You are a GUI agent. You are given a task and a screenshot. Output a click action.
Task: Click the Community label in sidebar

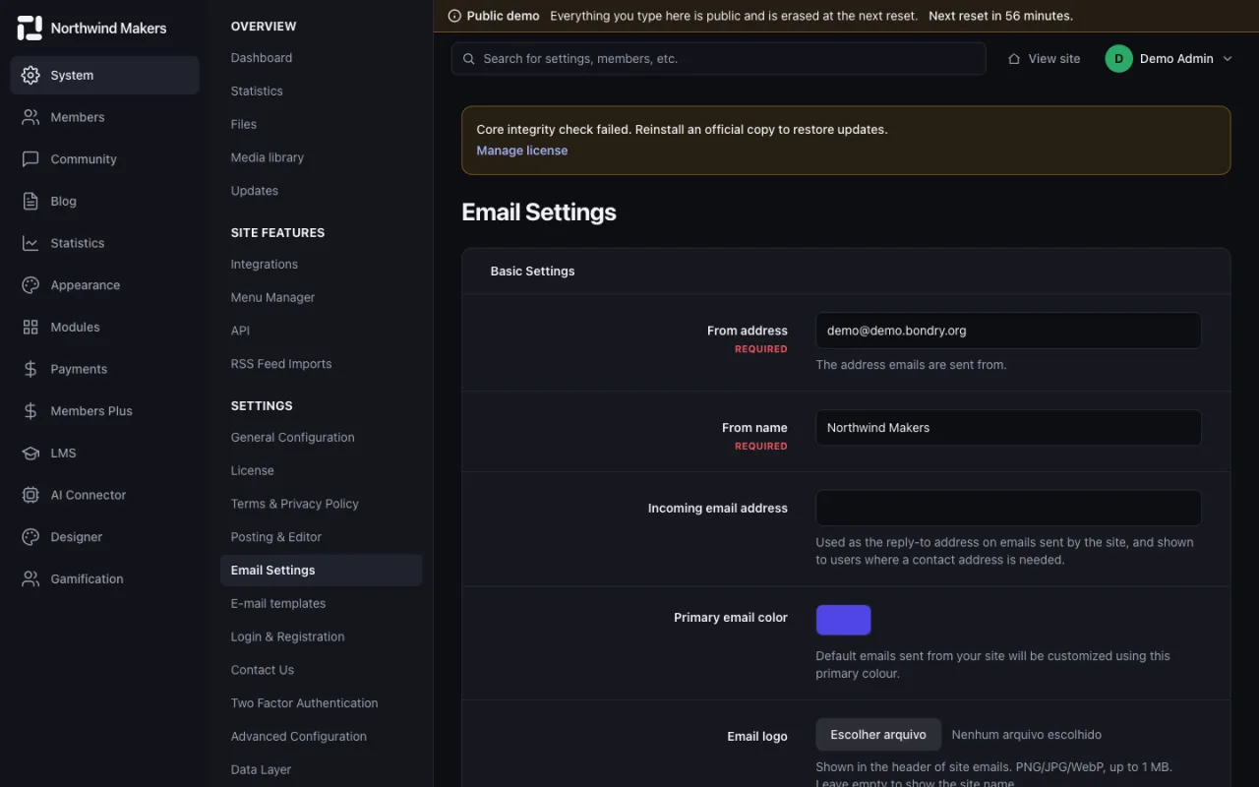pos(84,159)
